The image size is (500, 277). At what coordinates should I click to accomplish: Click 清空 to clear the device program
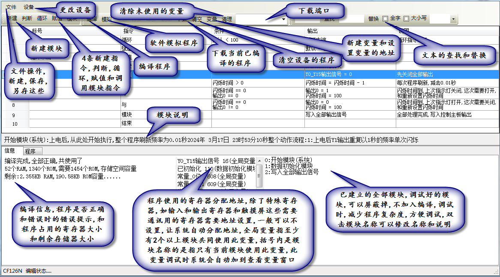(x=197, y=19)
